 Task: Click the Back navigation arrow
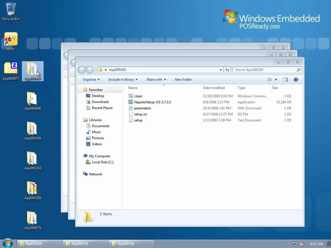[82, 69]
